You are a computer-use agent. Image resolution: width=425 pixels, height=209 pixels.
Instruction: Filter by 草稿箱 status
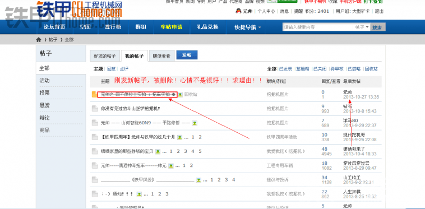point(303,69)
